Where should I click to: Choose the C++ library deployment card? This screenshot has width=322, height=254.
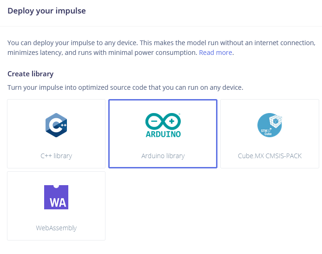click(56, 134)
